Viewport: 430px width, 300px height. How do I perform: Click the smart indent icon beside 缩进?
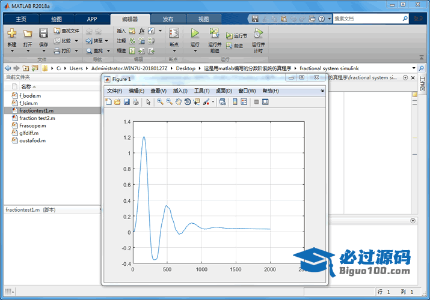point(132,50)
